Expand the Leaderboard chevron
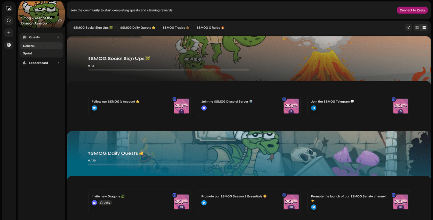This screenshot has width=433, height=220. tap(58, 63)
